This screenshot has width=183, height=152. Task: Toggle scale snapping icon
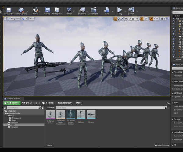(x=151, y=19)
